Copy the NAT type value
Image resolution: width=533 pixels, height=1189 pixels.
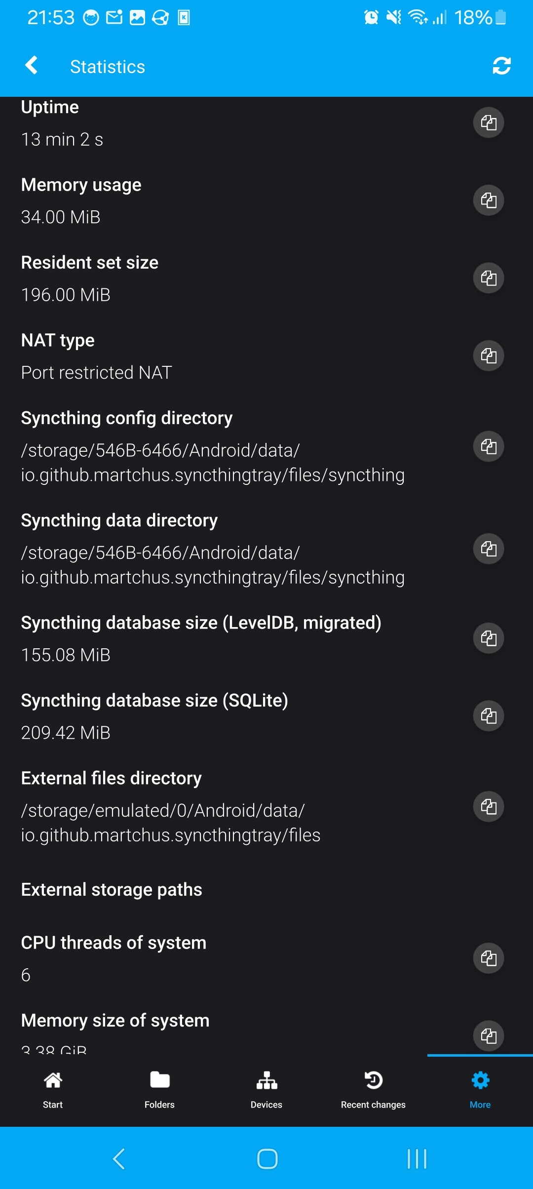coord(488,356)
